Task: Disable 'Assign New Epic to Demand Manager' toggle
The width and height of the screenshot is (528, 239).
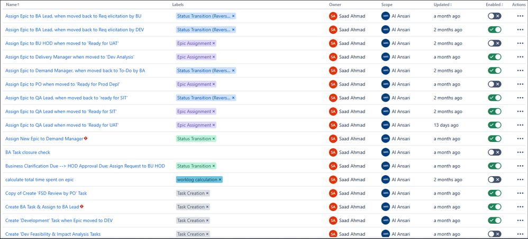Action: [494, 139]
